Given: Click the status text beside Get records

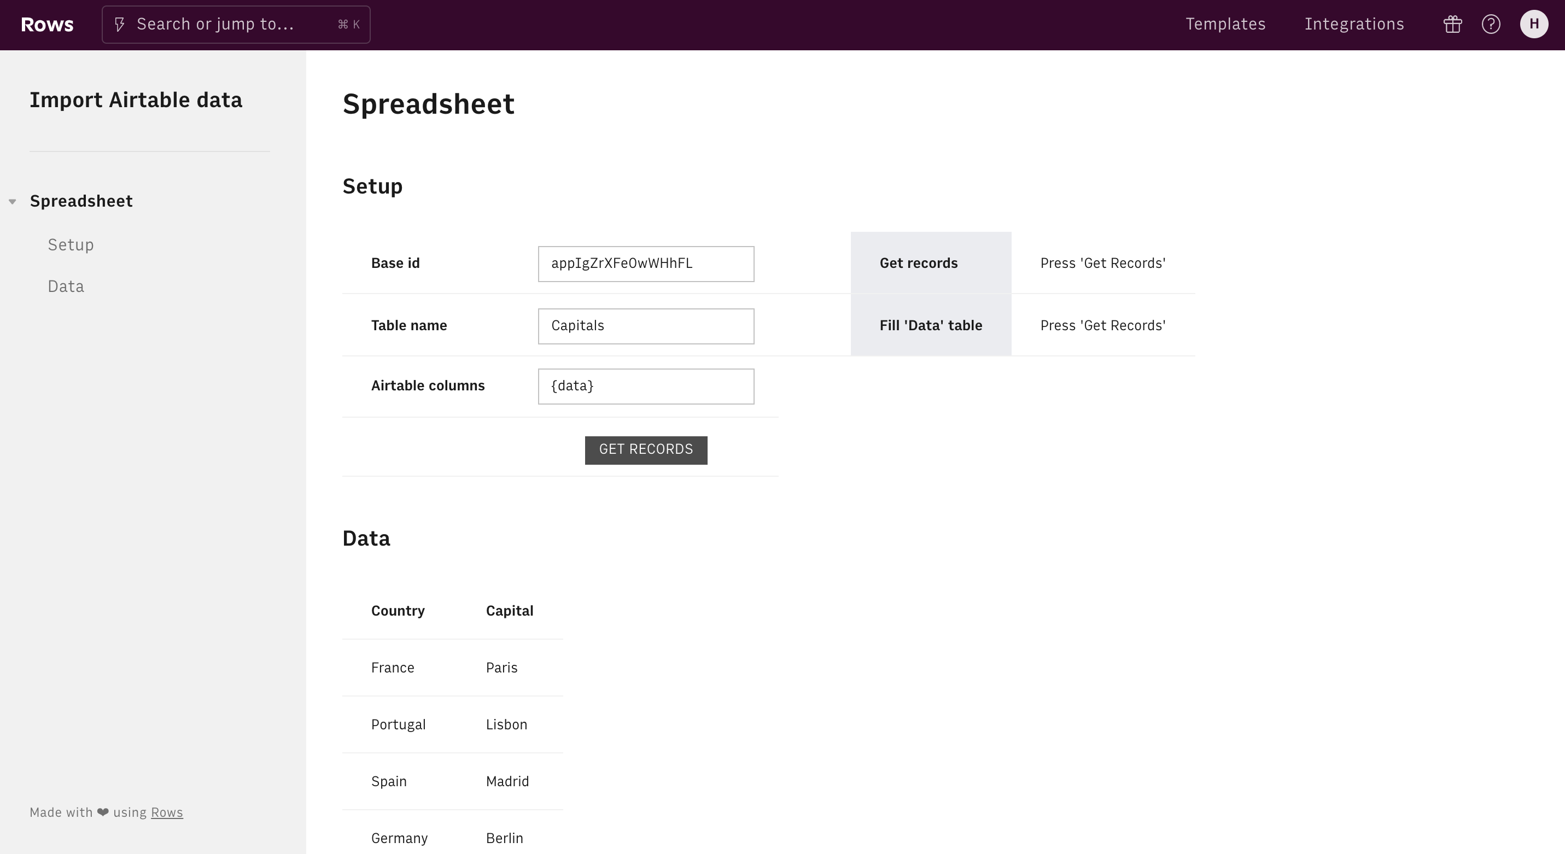Looking at the screenshot, I should point(1103,263).
